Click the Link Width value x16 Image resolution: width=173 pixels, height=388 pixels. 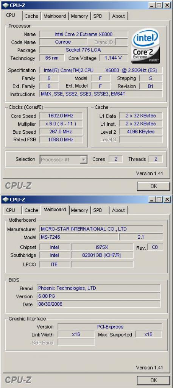pyautogui.click(x=76, y=335)
